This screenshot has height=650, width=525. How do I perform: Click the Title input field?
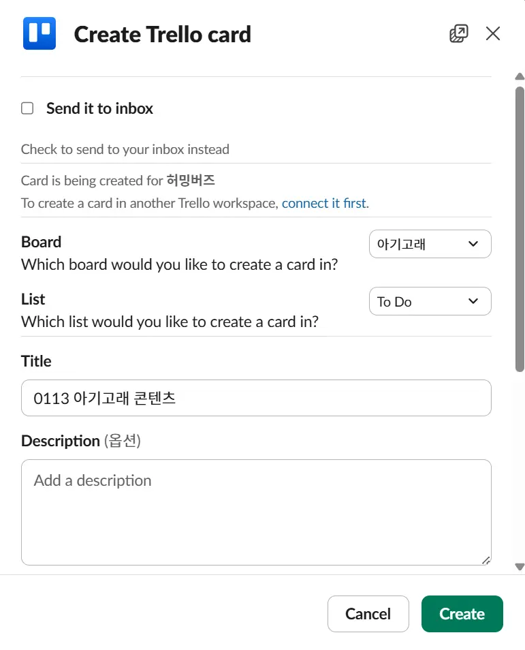click(256, 398)
